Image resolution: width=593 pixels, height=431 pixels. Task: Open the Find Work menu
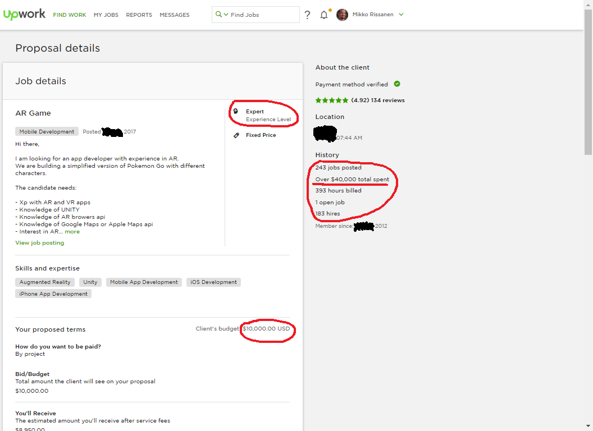click(x=70, y=15)
